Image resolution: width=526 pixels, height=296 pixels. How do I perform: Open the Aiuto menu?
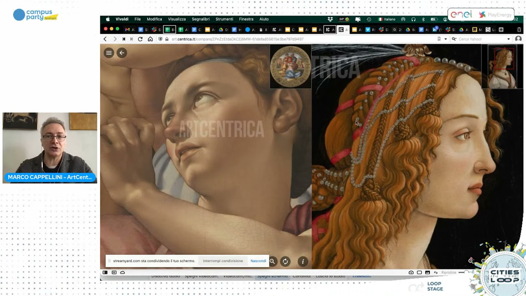click(x=264, y=19)
